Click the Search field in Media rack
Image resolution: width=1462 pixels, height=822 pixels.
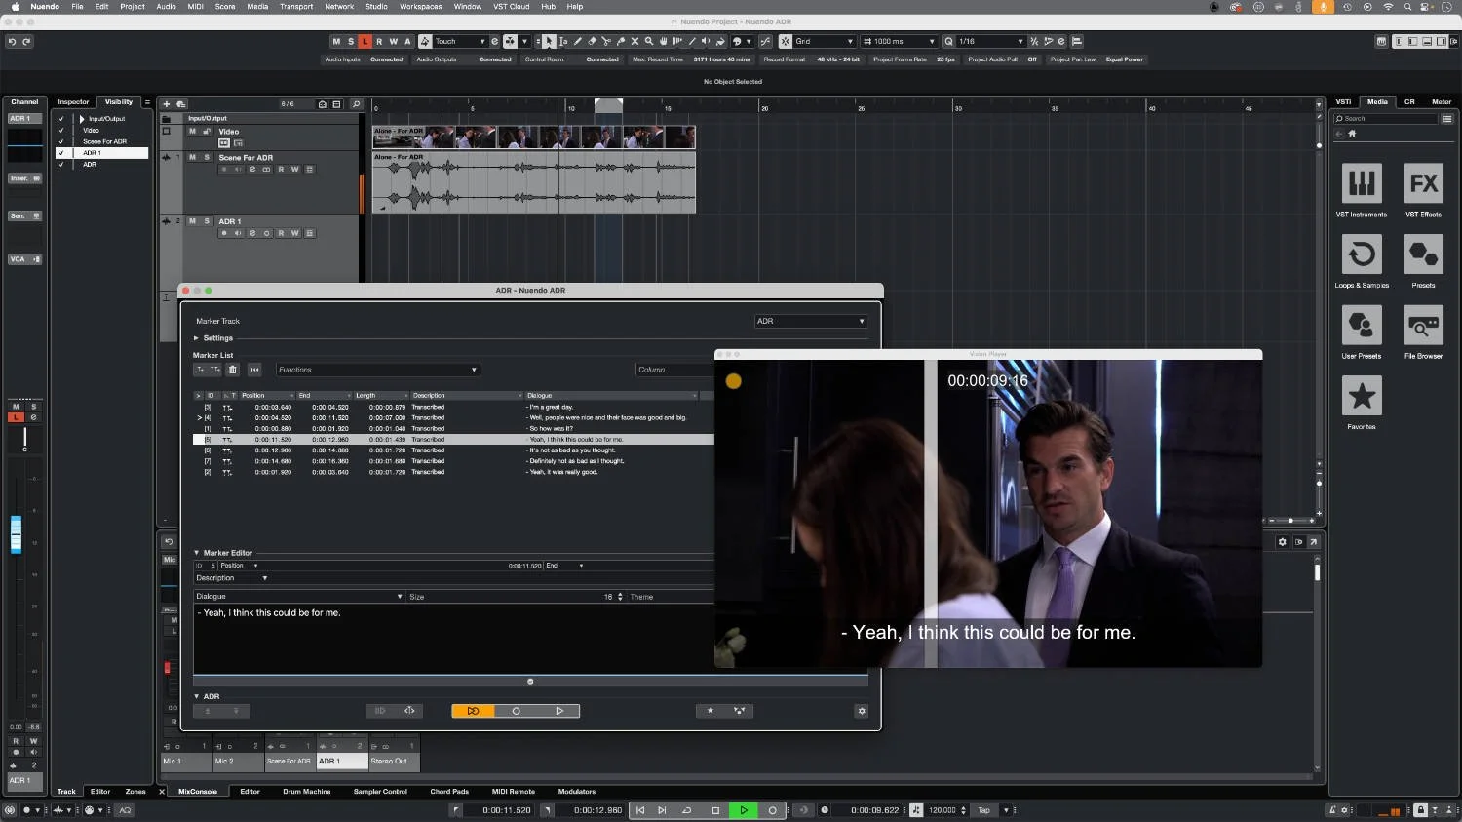click(1385, 119)
